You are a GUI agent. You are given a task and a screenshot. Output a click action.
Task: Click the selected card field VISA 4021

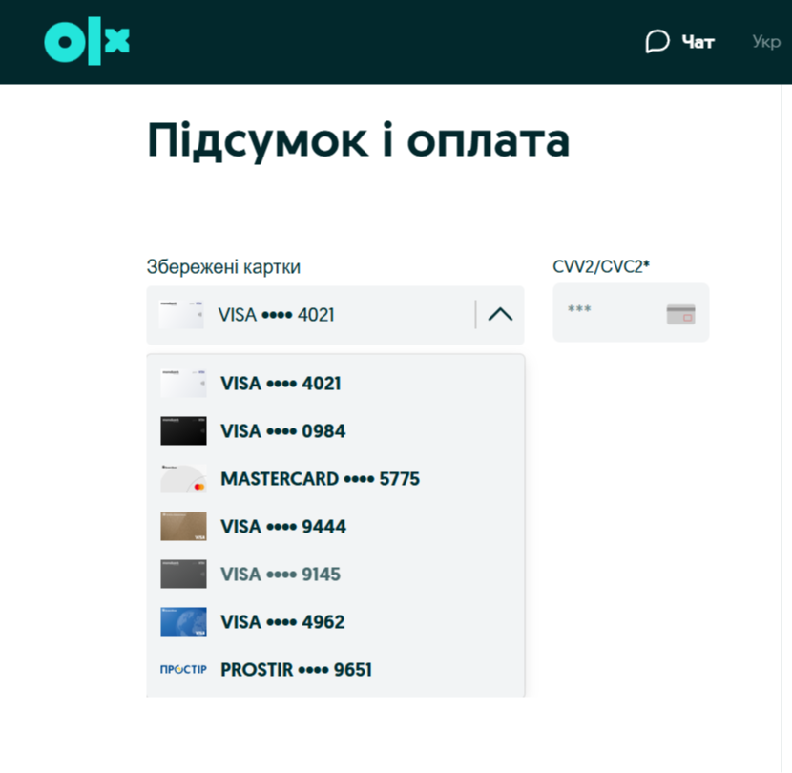pyautogui.click(x=335, y=315)
